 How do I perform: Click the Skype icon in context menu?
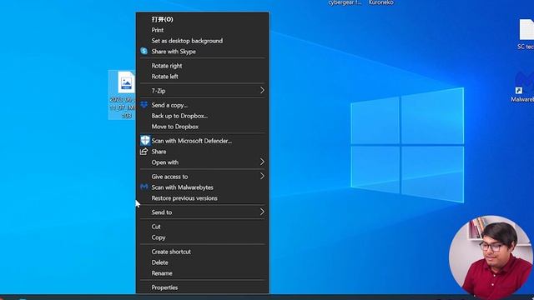click(144, 51)
